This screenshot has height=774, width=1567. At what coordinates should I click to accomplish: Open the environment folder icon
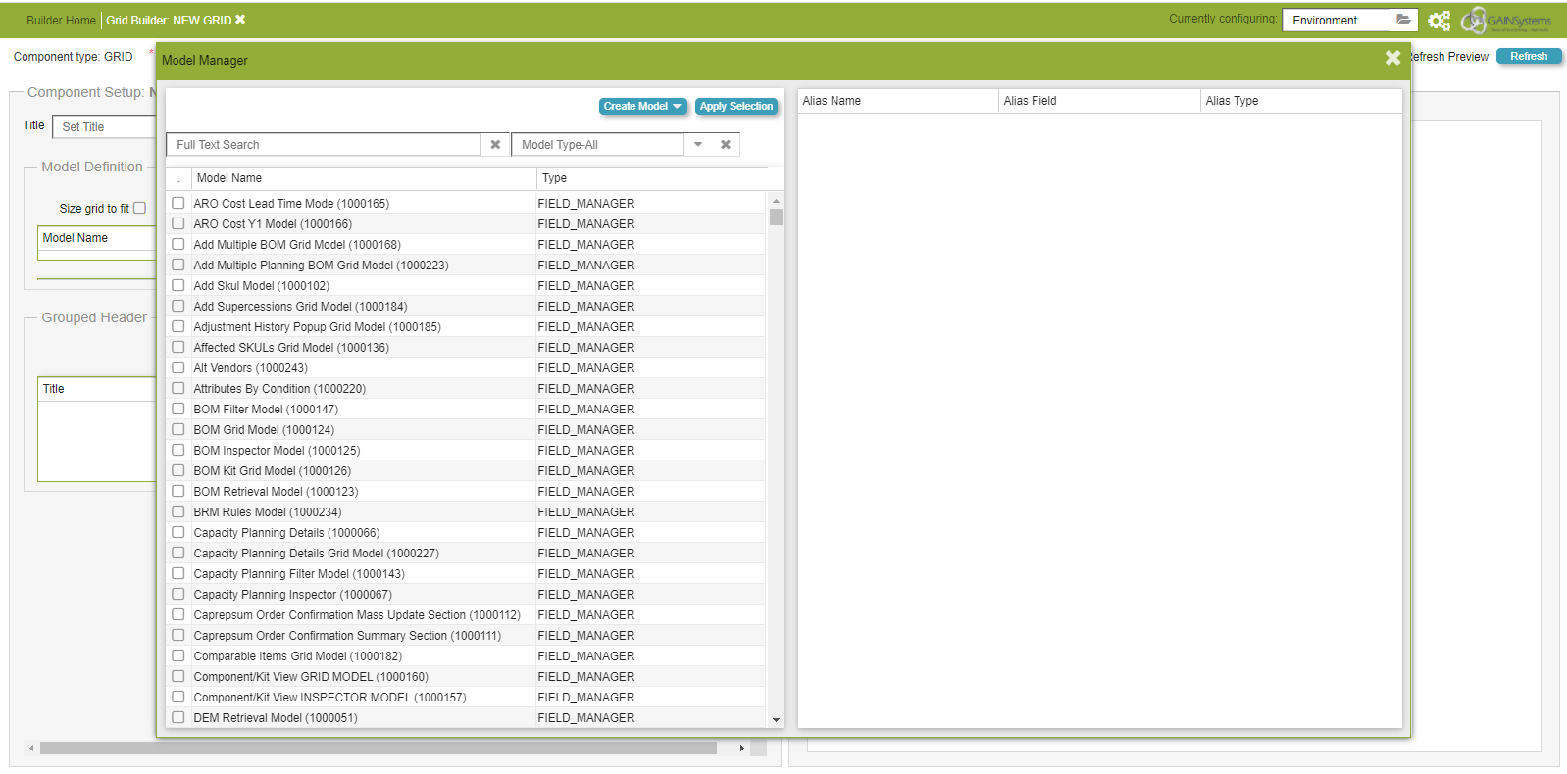pos(1403,20)
